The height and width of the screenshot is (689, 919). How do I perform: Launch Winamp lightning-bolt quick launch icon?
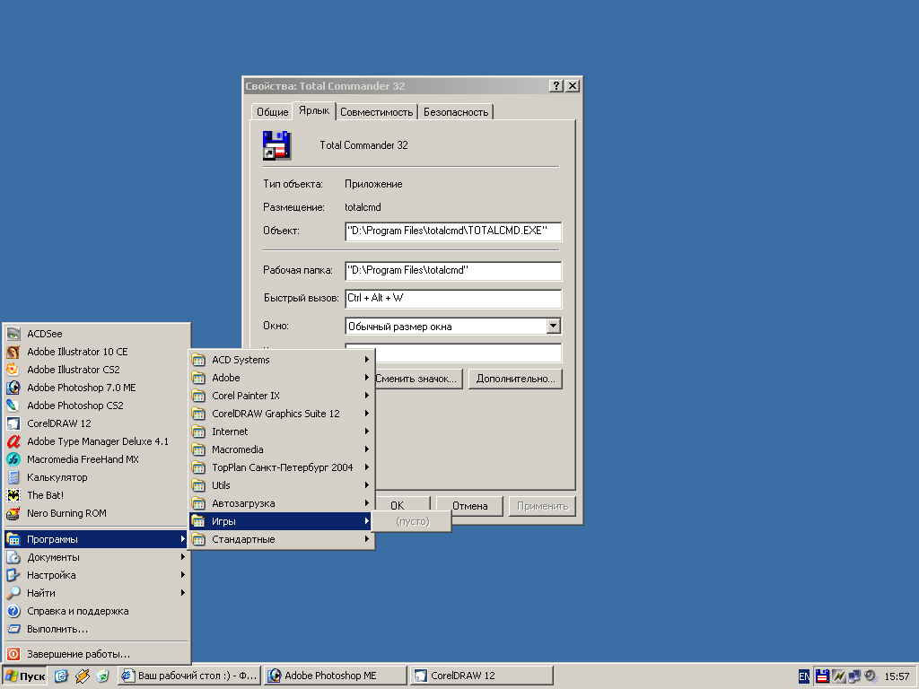(82, 676)
